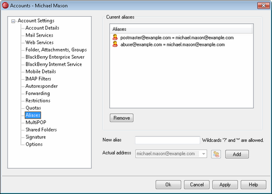Select BlackBerry Enterprise Server in tree
272x194 pixels.
(55, 57)
